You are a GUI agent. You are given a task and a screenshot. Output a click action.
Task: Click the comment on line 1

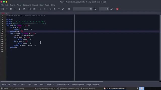(x=26, y=15)
